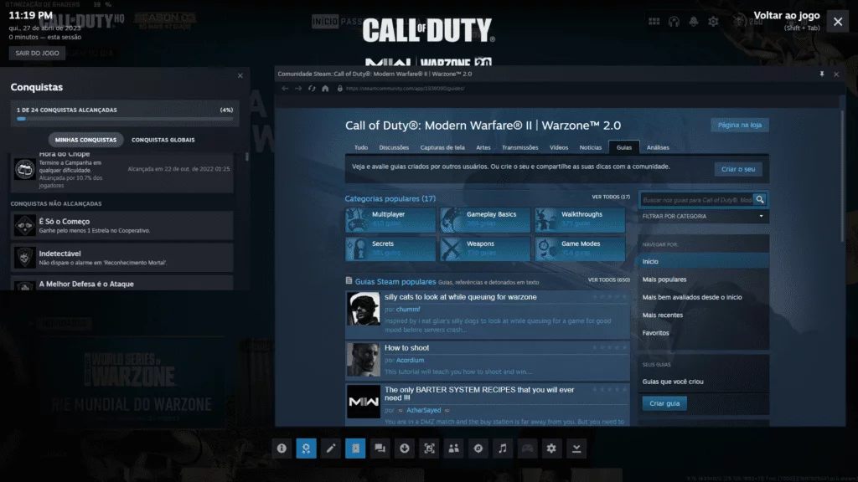Click the Página na loja button

[x=739, y=126]
